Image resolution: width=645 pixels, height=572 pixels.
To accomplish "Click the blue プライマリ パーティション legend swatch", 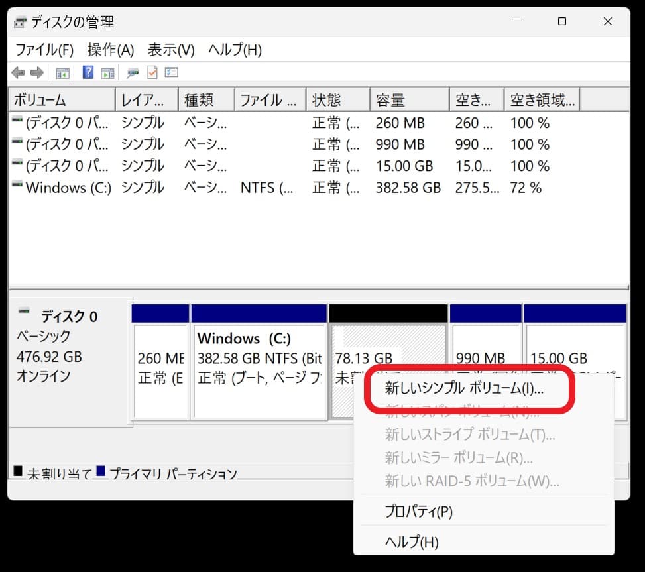I will tap(101, 471).
